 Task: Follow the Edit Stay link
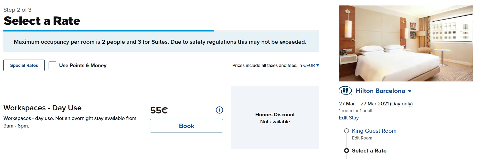349,118
